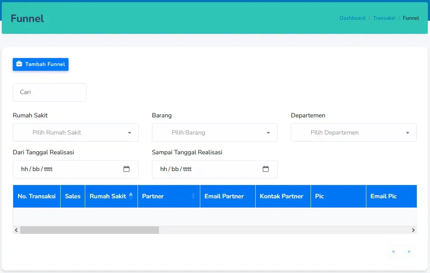Screen dimensions: 430x273
Task: Click the briefcase icon on Tambah Funnel
Action: coord(19,64)
